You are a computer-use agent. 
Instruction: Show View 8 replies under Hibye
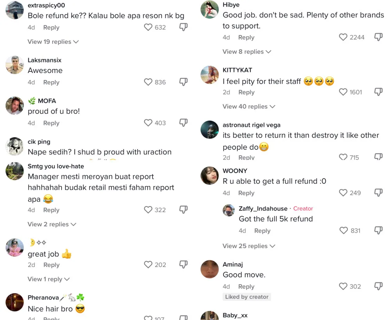pyautogui.click(x=247, y=52)
